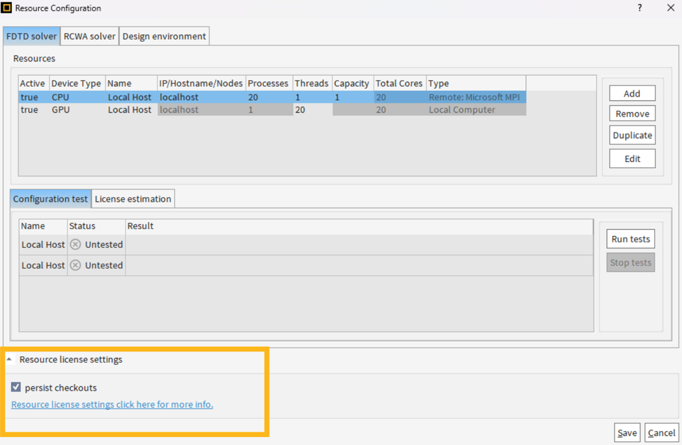Open the Design environment tab
Screen dimensions: 682x445
tap(164, 36)
